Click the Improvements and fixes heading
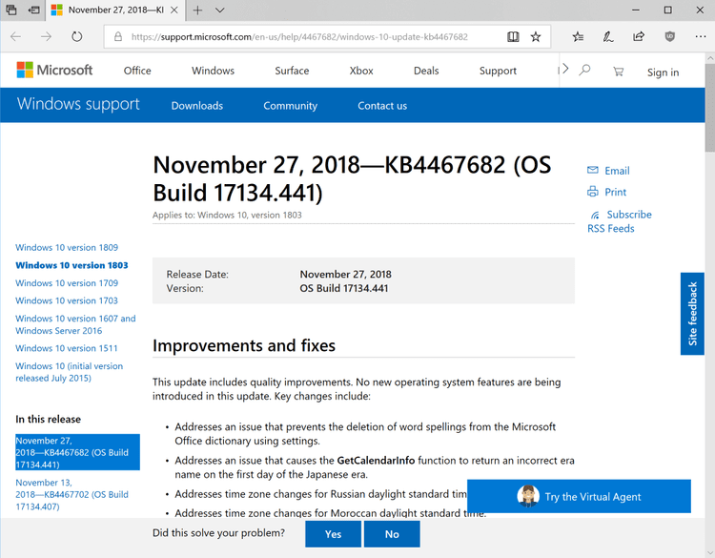 (x=244, y=346)
